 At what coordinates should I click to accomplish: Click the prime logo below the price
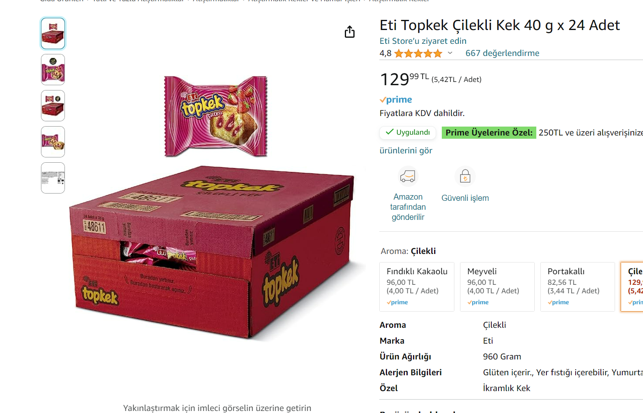[x=396, y=100]
